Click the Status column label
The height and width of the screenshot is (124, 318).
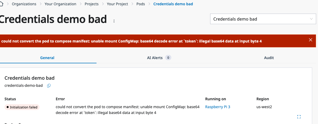(x=10, y=99)
